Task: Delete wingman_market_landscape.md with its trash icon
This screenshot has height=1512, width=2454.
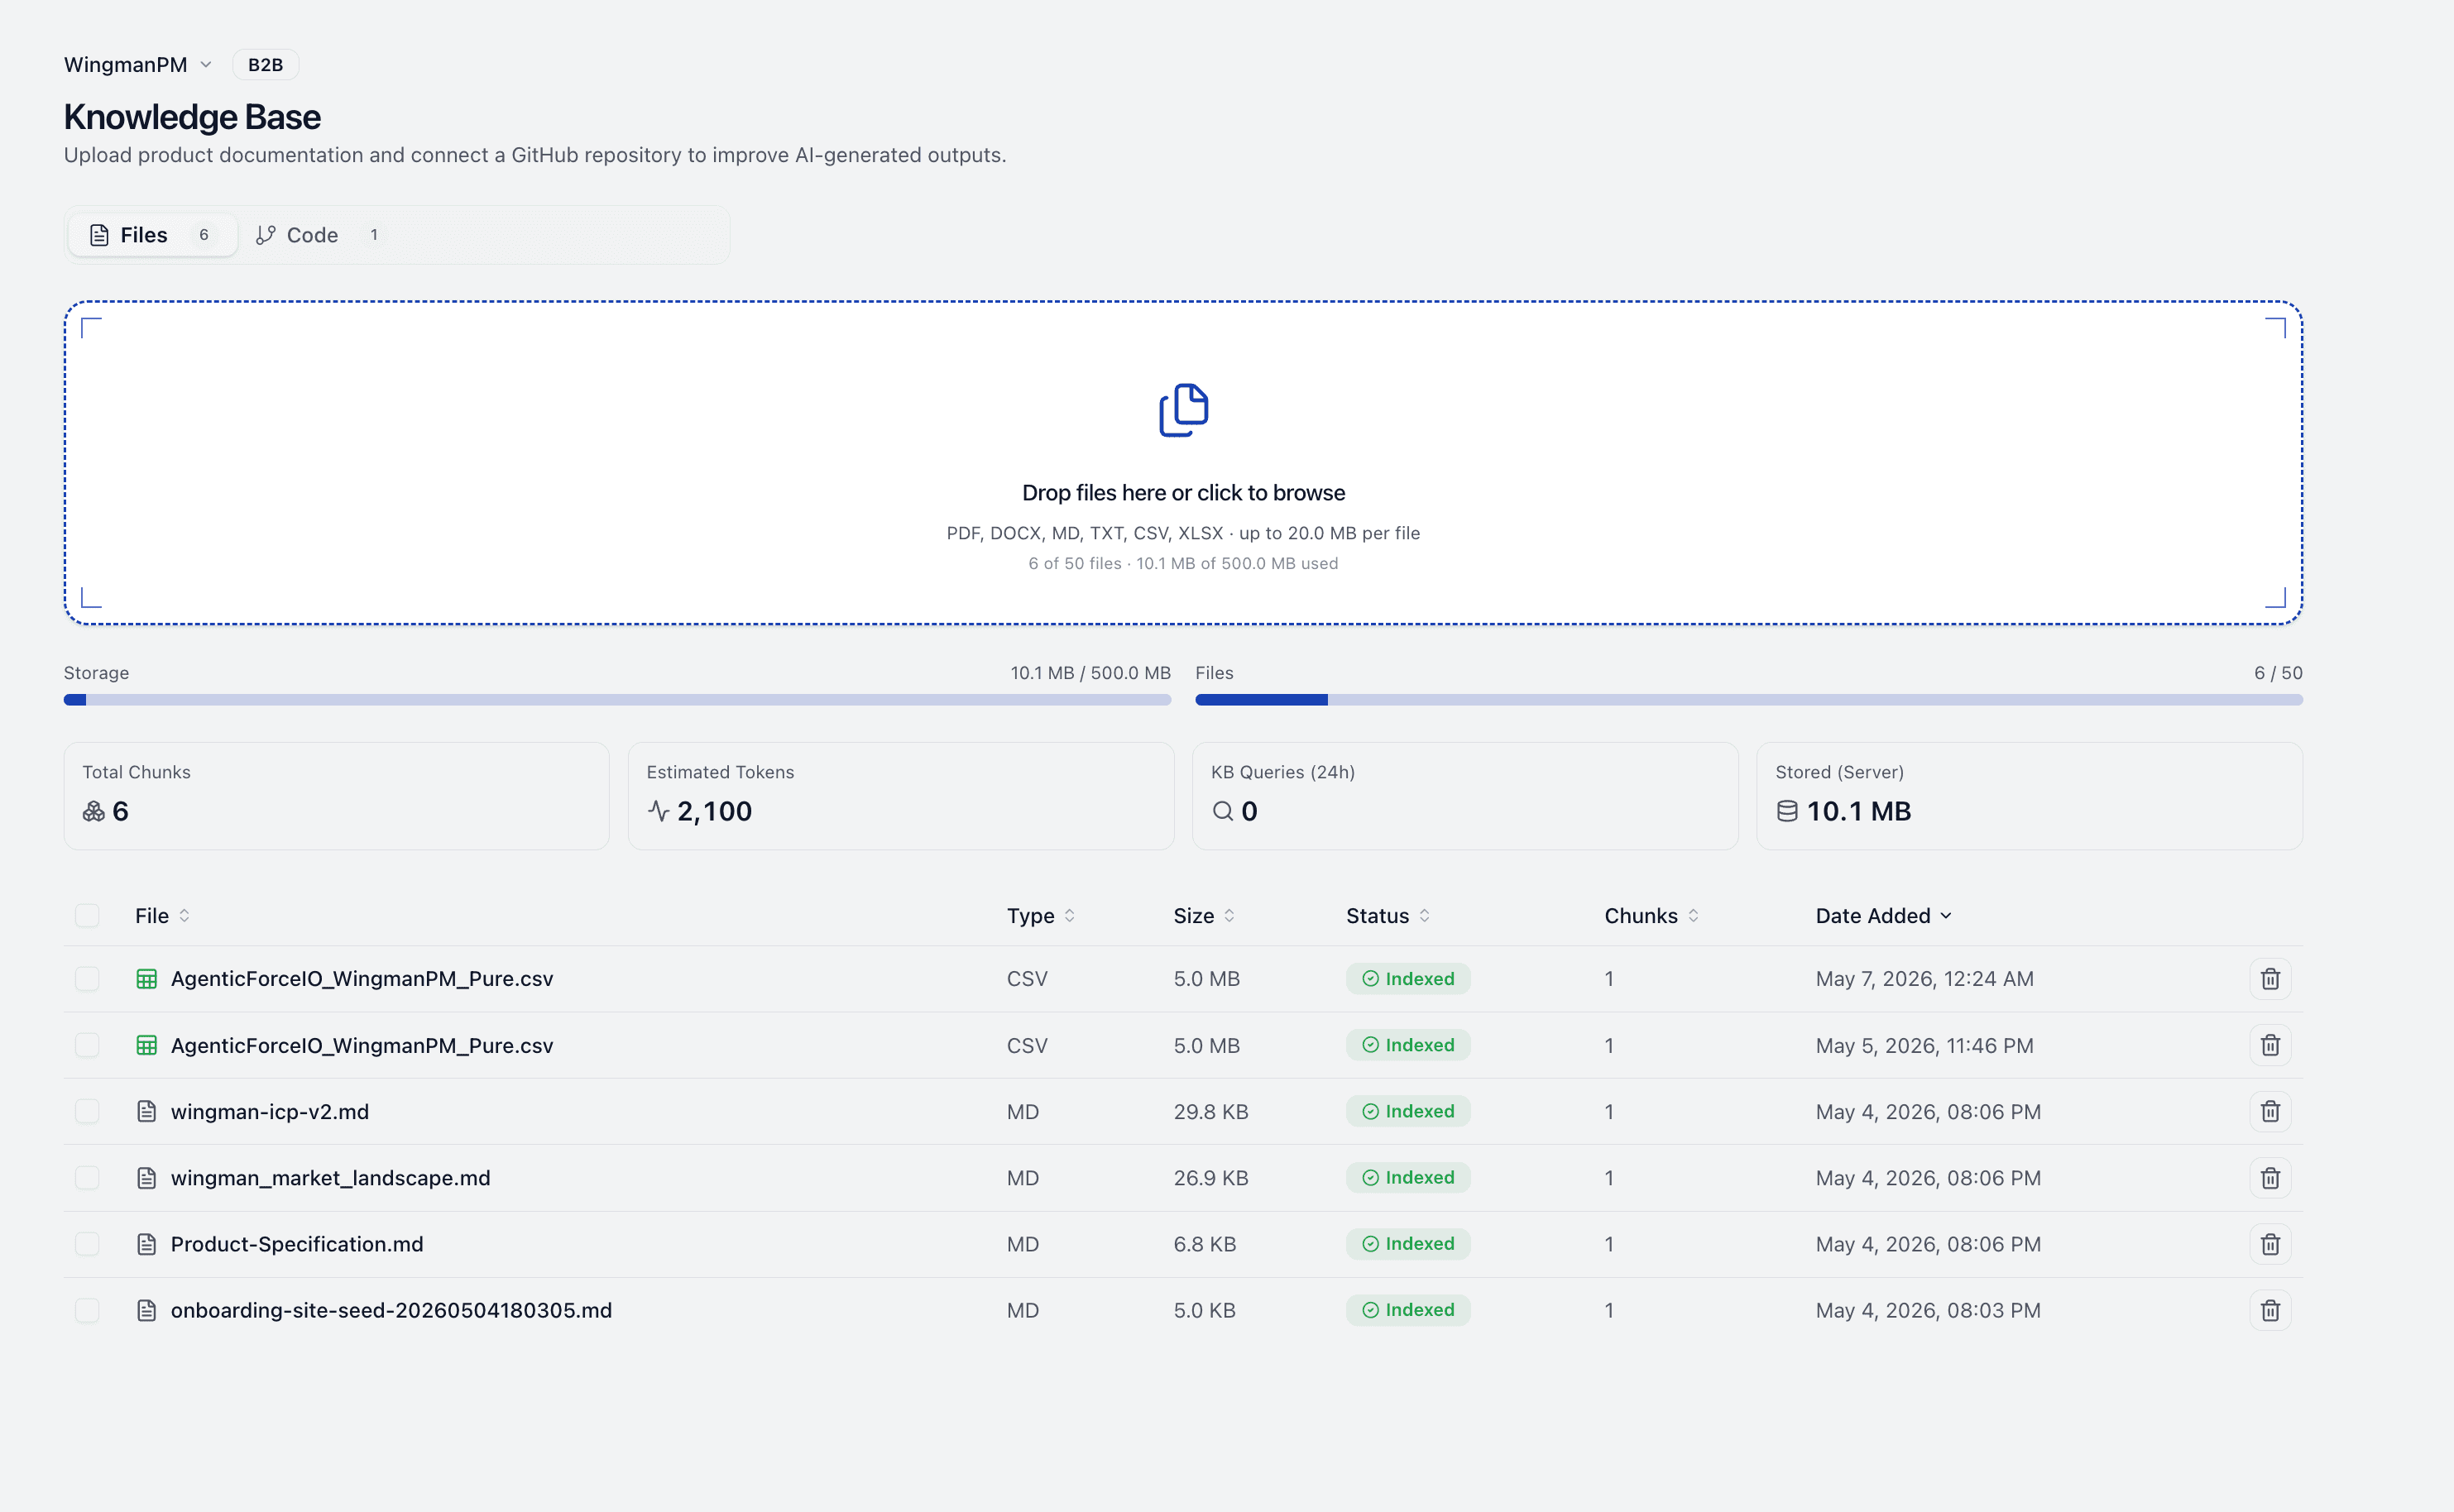Action: pos(2270,1178)
